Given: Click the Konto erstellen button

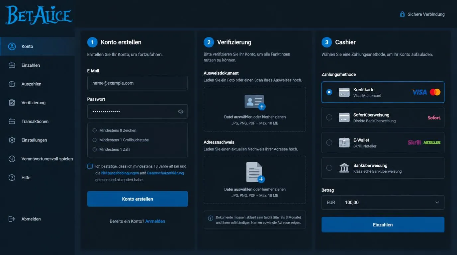Looking at the screenshot, I should 137,199.
